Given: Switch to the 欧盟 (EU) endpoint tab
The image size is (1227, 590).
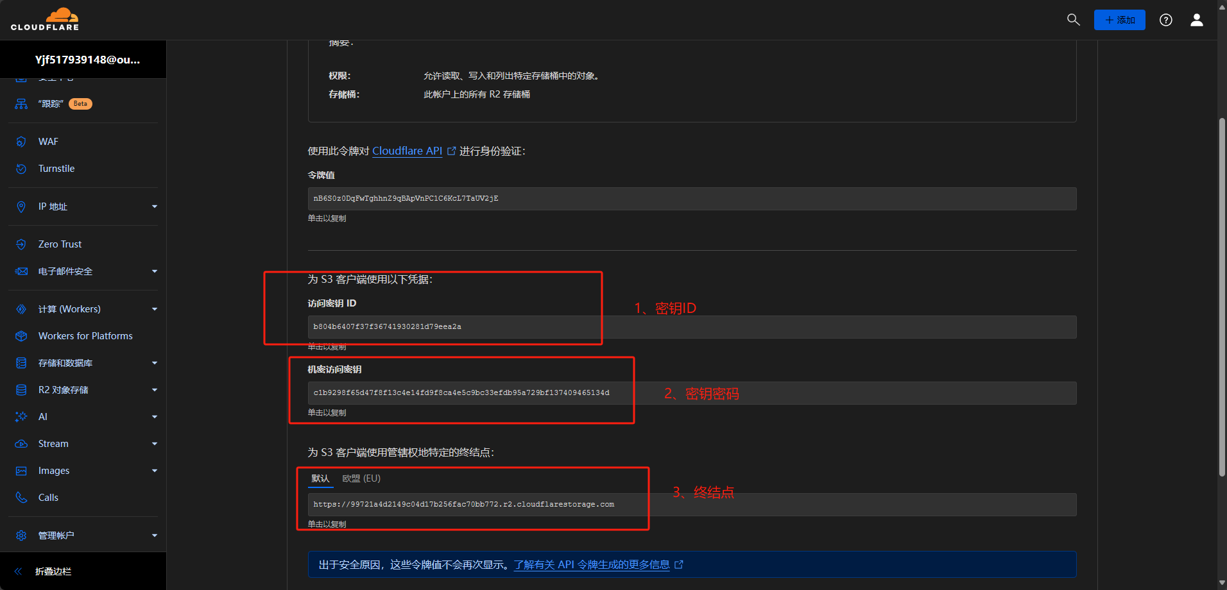Looking at the screenshot, I should click(361, 479).
